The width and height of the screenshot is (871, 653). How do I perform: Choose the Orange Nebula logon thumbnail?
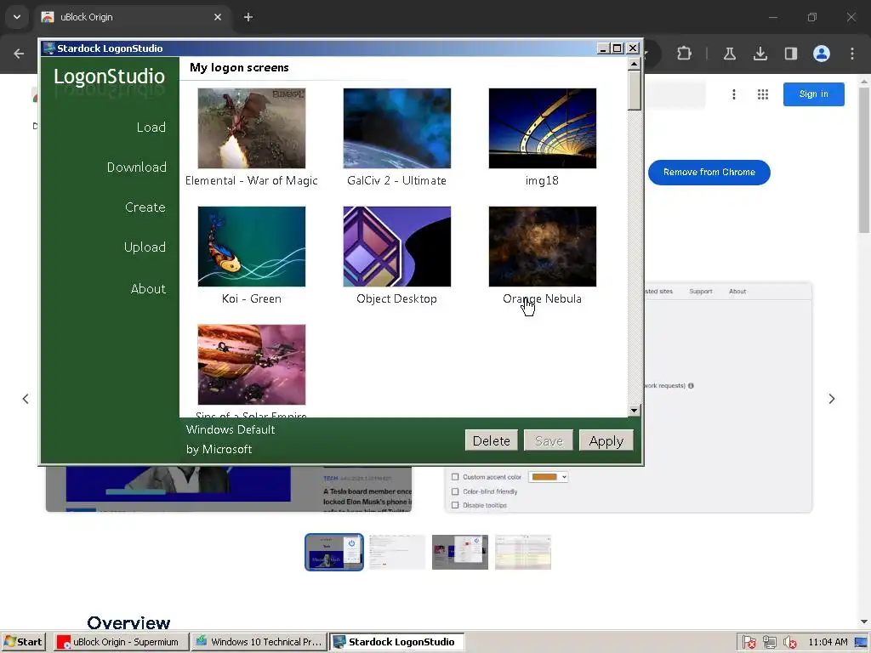pos(543,247)
